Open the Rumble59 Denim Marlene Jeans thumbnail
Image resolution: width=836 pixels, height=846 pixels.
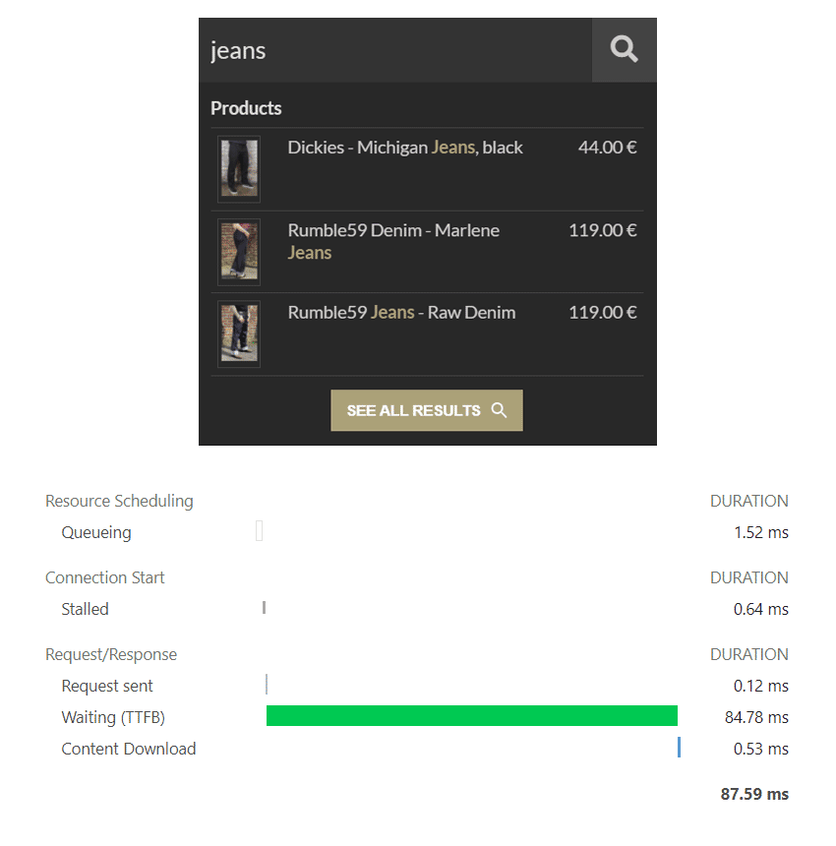239,252
